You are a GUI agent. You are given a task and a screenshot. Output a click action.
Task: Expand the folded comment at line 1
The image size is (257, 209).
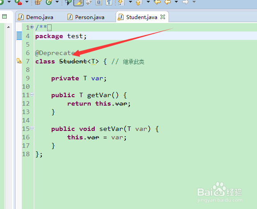coord(32,27)
